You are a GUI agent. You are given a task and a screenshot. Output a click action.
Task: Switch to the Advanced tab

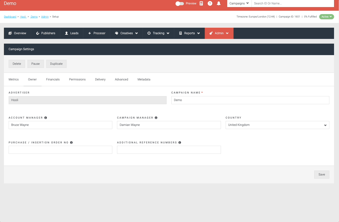(x=121, y=79)
